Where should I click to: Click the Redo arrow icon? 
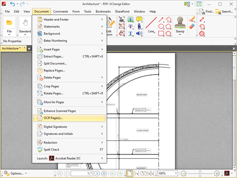coord(22,4)
